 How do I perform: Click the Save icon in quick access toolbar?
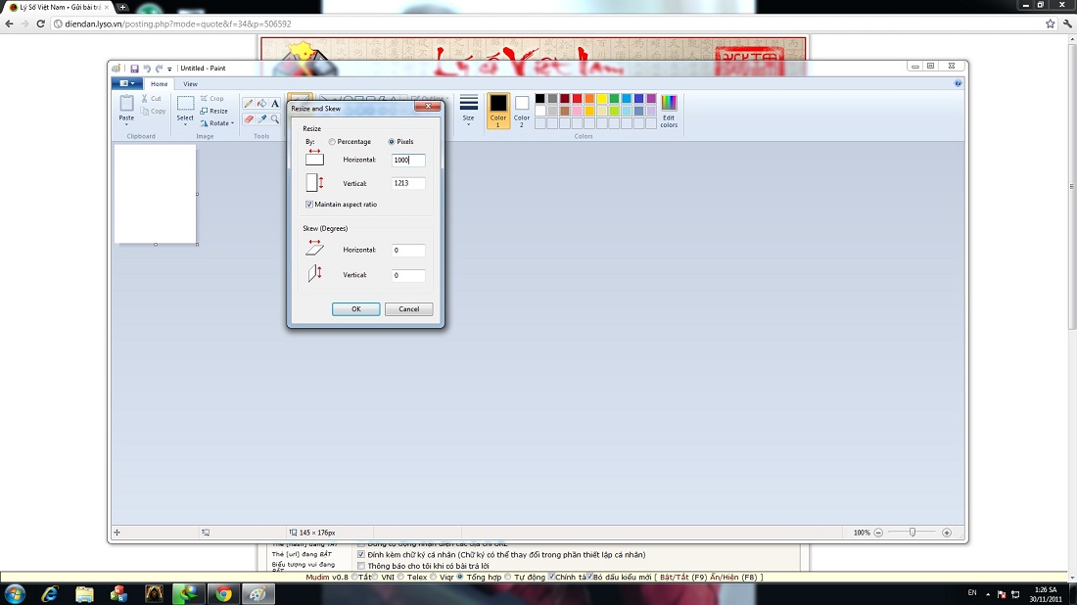coord(134,69)
